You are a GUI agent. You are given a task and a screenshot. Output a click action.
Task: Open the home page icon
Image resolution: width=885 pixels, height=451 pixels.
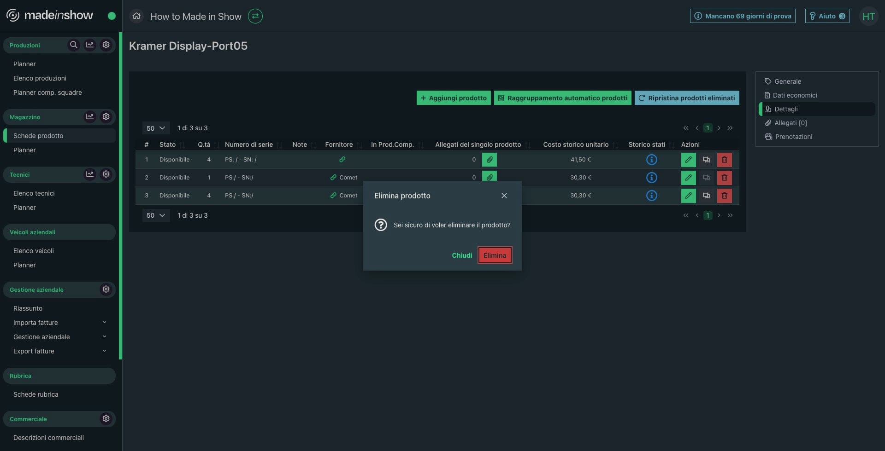pyautogui.click(x=136, y=16)
